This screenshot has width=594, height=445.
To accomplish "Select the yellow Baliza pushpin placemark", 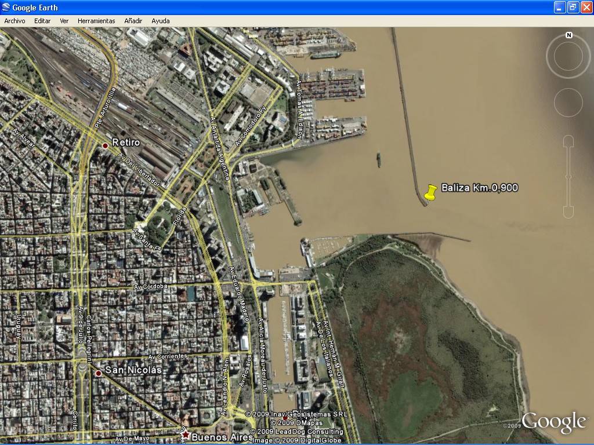I will tap(430, 194).
